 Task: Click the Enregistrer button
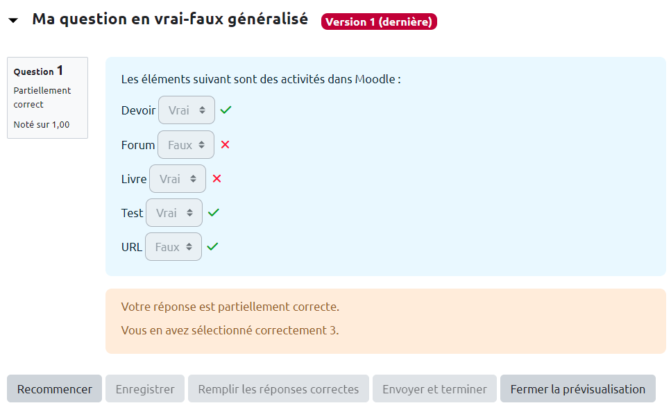(145, 389)
